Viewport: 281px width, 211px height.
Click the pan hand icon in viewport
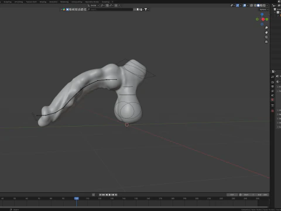pos(266,32)
